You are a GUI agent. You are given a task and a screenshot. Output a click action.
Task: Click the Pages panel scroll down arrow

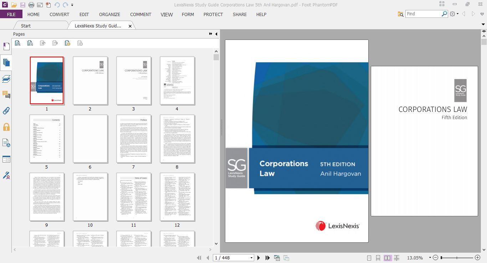pyautogui.click(x=216, y=244)
